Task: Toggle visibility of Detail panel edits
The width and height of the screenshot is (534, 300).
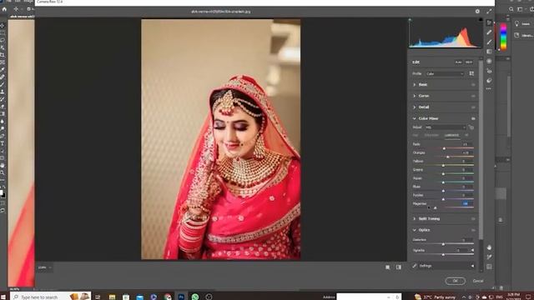Action: [x=473, y=107]
